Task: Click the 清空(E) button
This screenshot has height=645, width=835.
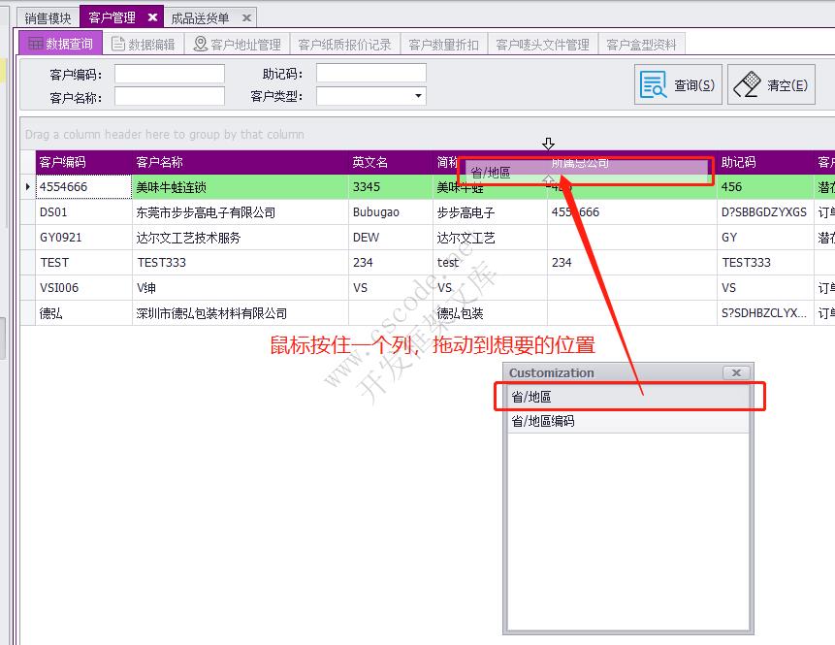Action: coord(771,83)
